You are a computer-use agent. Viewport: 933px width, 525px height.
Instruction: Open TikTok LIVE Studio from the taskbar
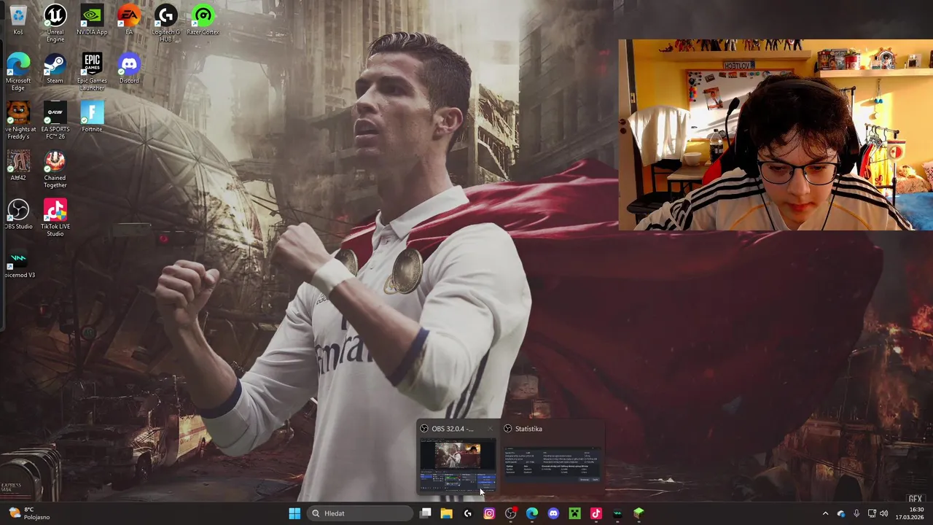pos(596,513)
